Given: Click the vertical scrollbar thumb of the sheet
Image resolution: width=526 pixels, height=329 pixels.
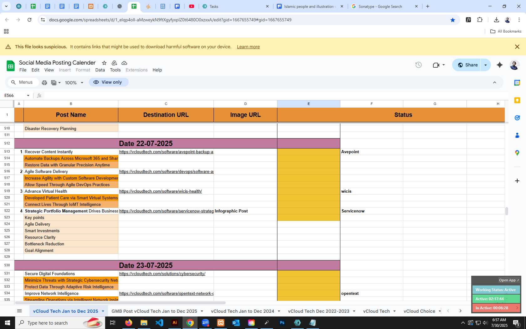Looking at the screenshot, I should [x=506, y=211].
